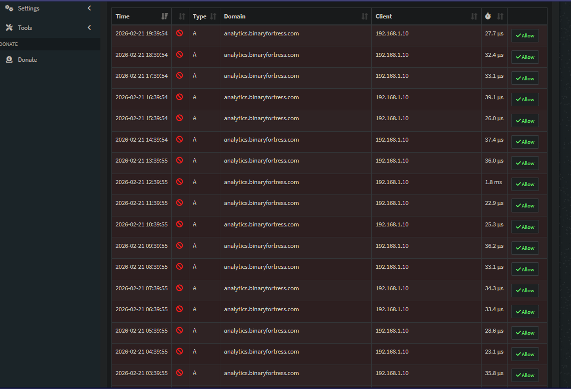Allow the domain in 16:39:54 row
This screenshot has width=571, height=389.
(x=525, y=99)
